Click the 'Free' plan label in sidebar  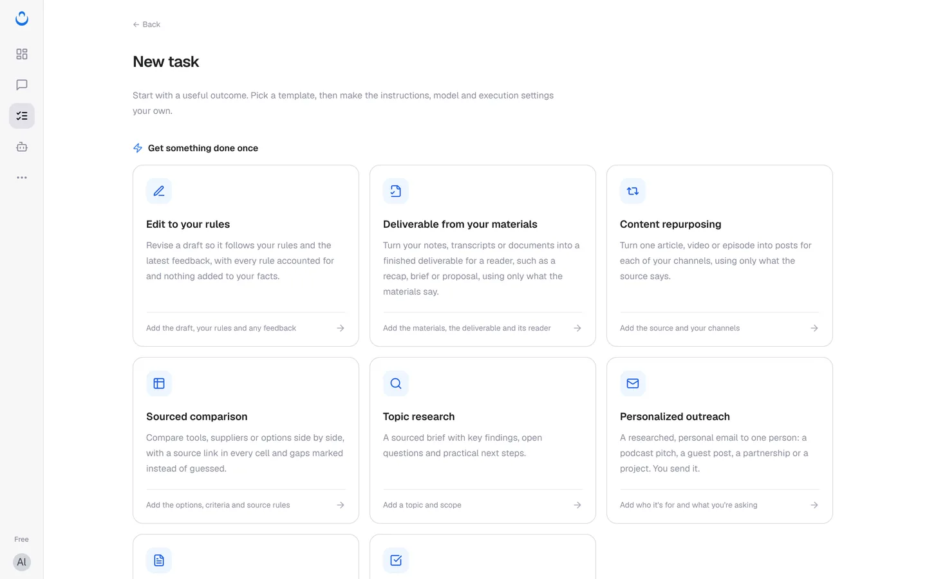pos(21,539)
